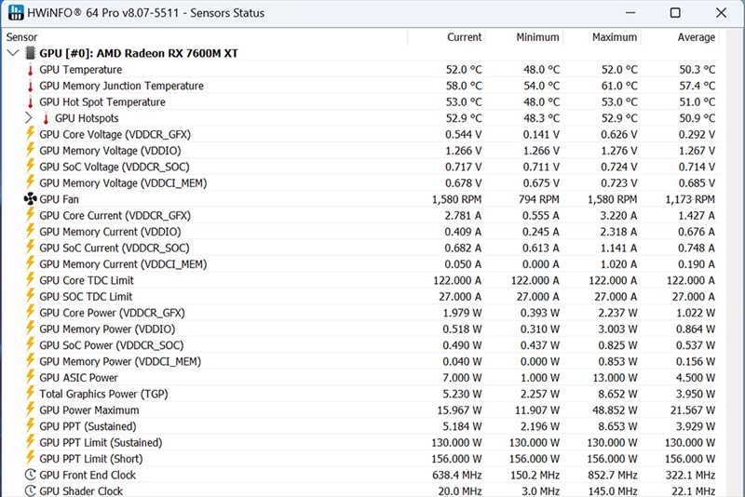Screen dimensions: 745x497
Task: Click the 2.318 A maximum memory current
Action: pos(617,232)
